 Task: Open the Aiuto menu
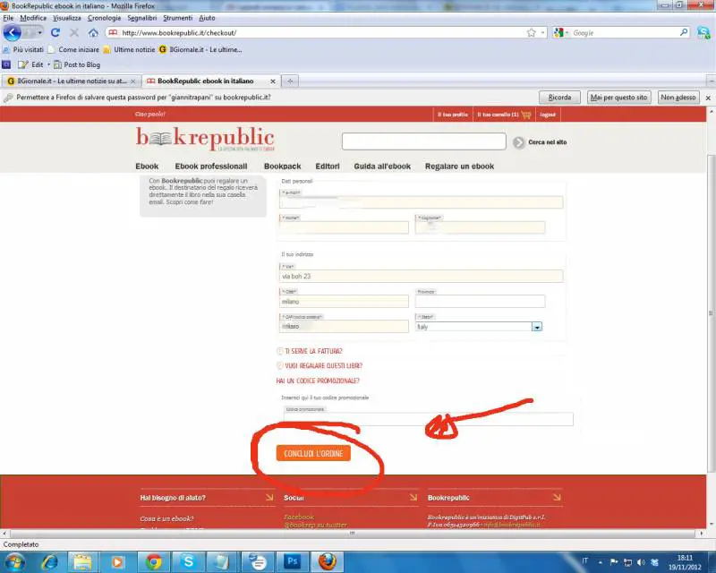tap(207, 18)
